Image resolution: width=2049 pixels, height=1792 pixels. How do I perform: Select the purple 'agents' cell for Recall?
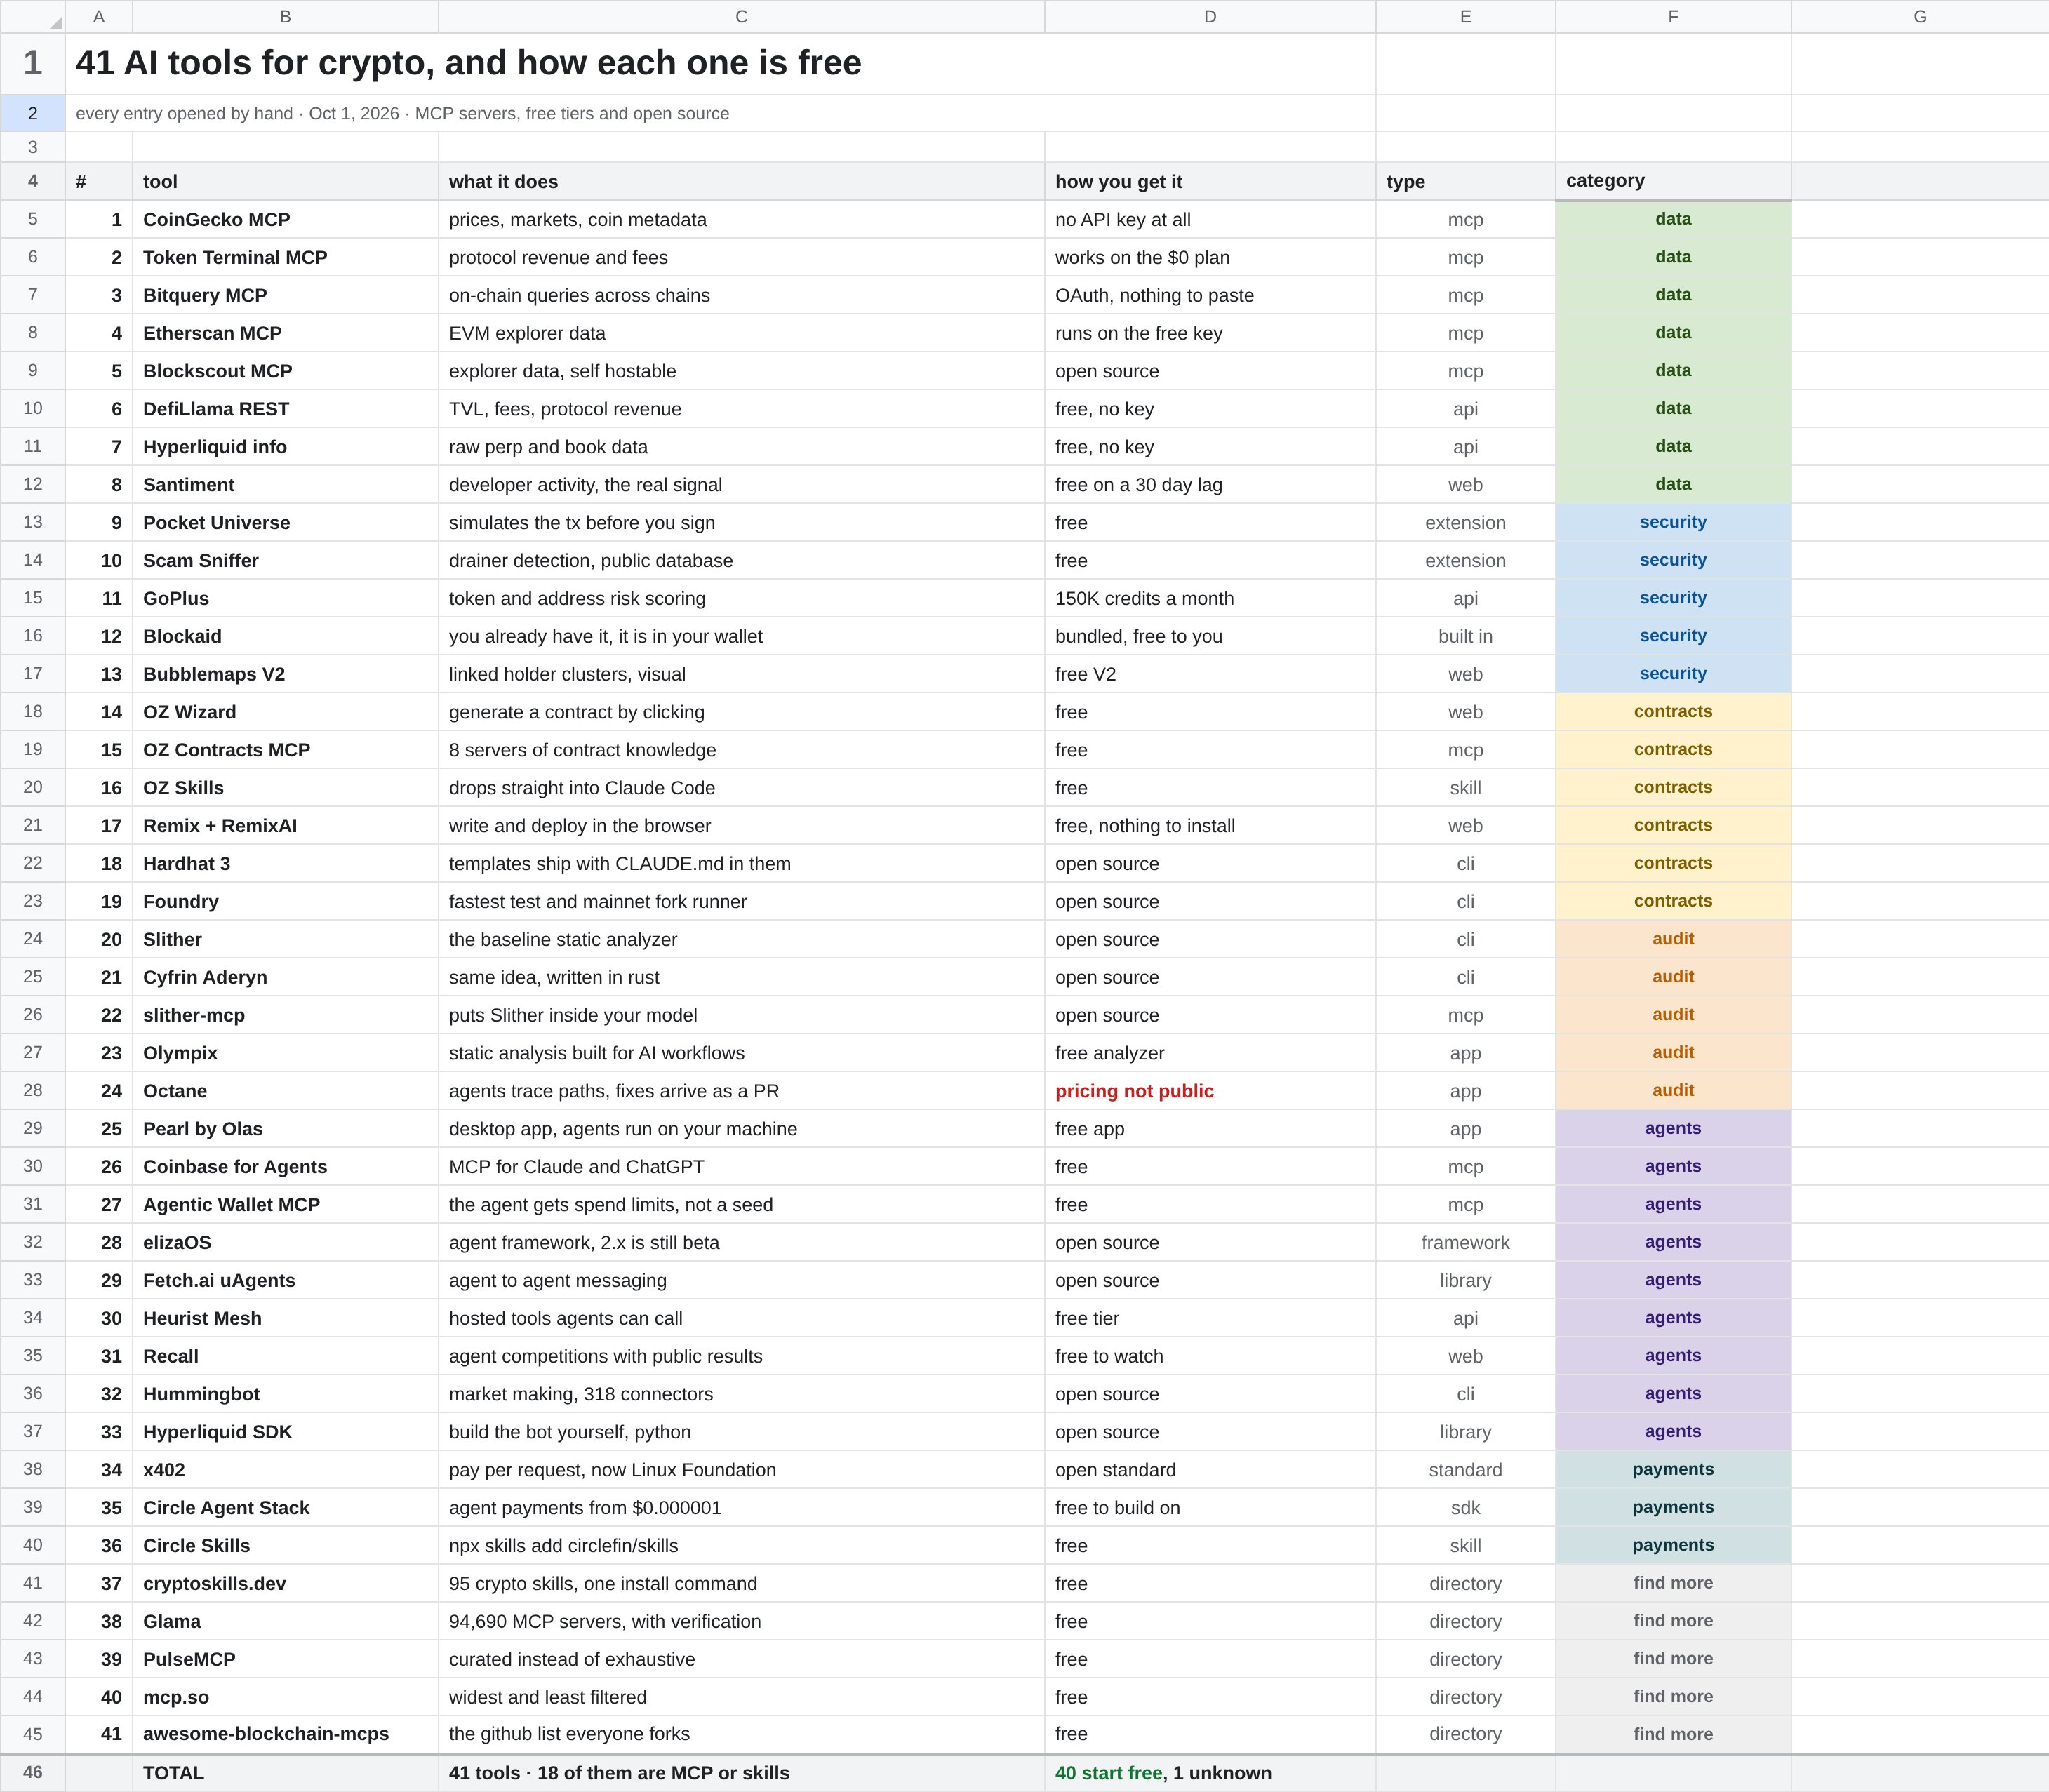click(1673, 1356)
